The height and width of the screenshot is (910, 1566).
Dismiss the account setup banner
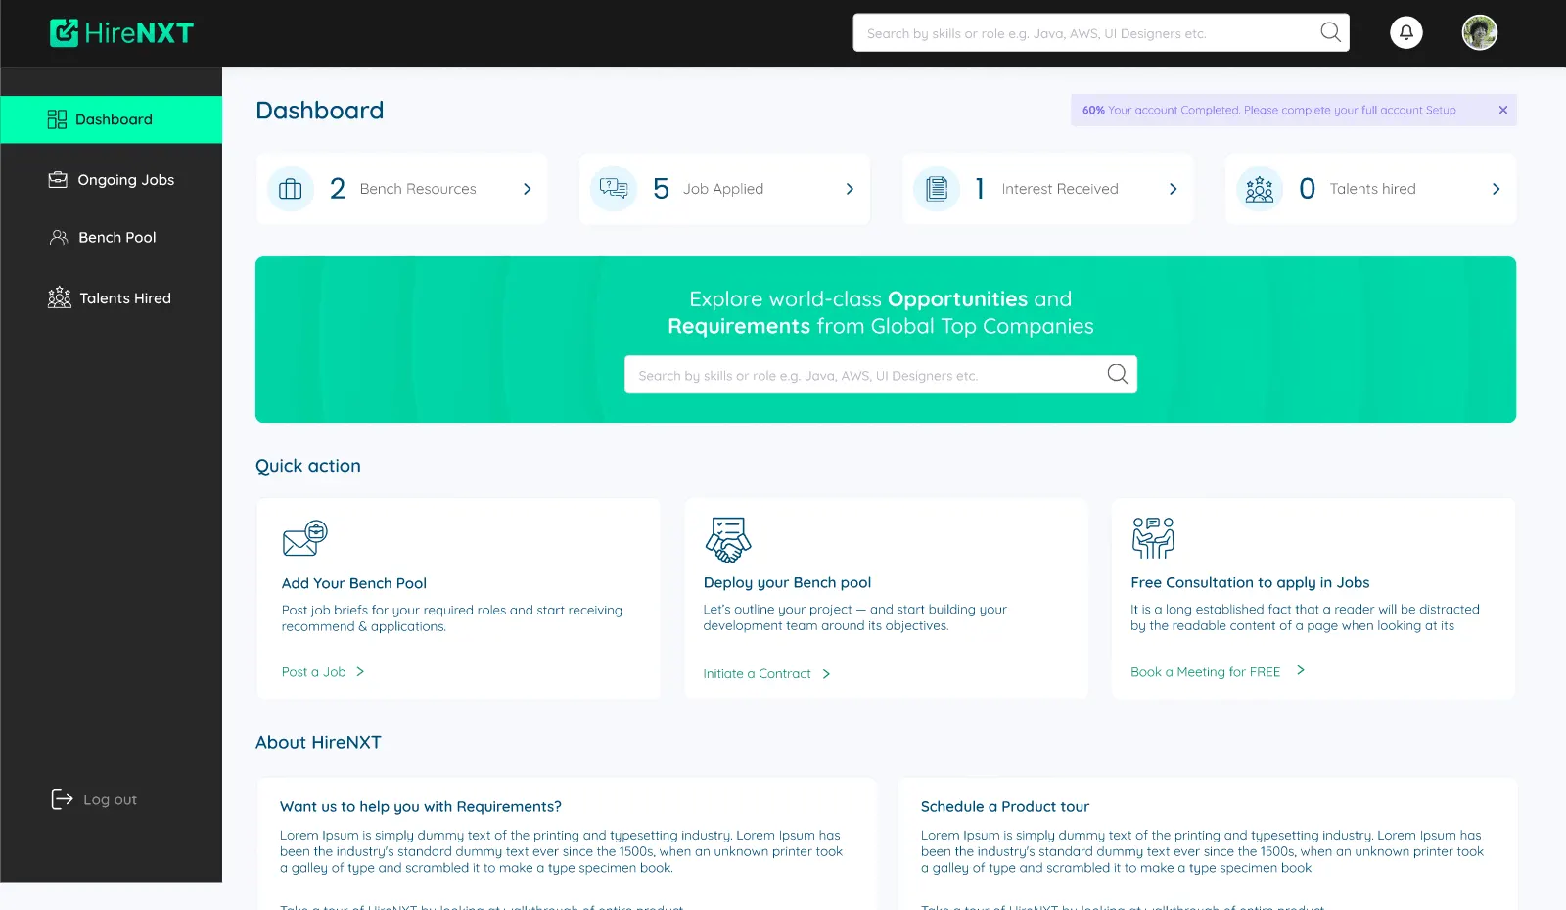point(1502,110)
